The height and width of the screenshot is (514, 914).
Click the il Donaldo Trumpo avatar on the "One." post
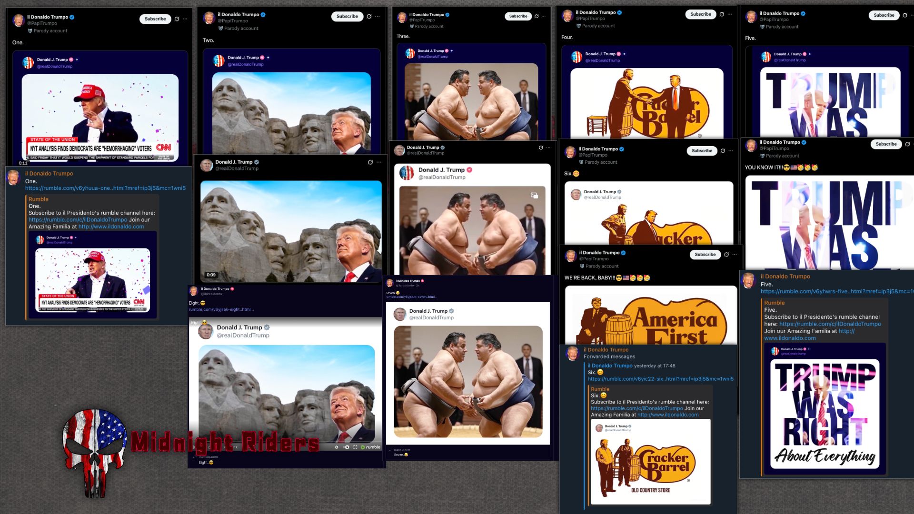(18, 20)
